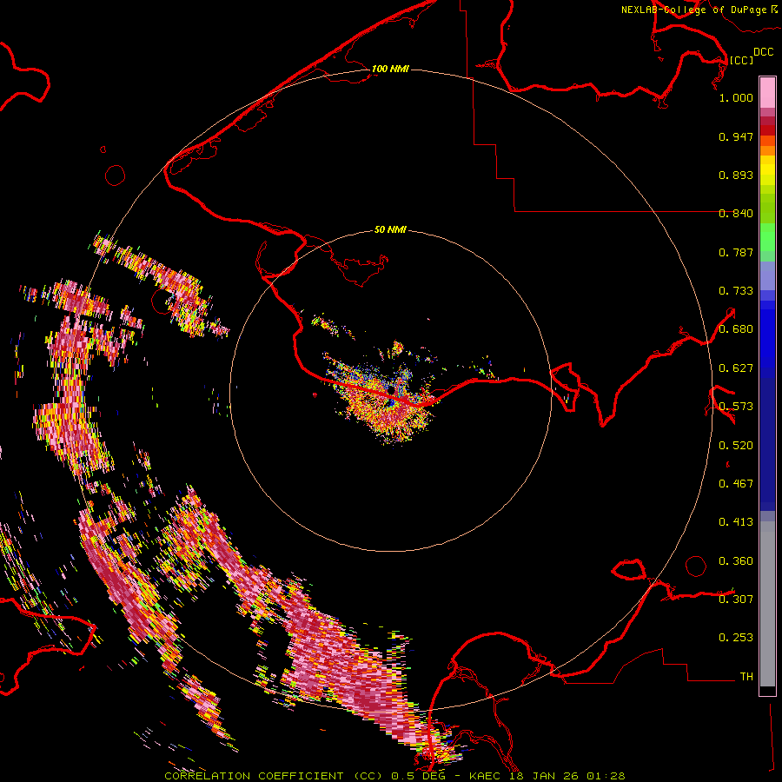Viewport: 782px width, 782px height.
Task: Click the 1.000 value on color scale
Action: (x=736, y=97)
